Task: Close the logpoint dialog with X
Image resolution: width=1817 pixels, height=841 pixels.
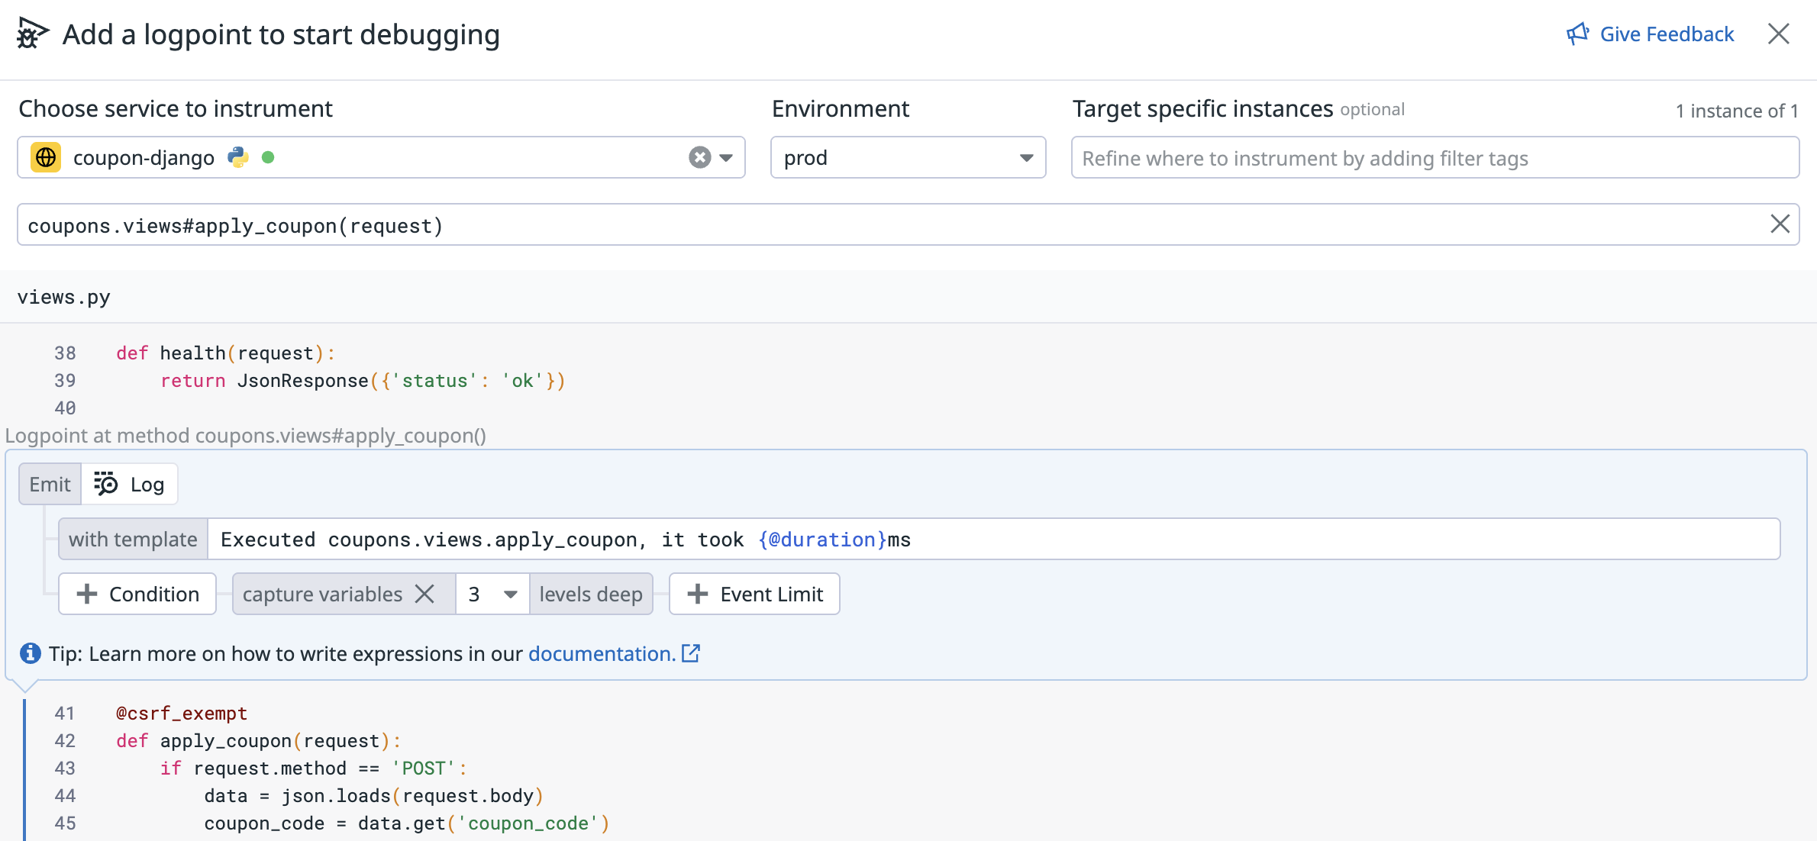Action: coord(1778,34)
